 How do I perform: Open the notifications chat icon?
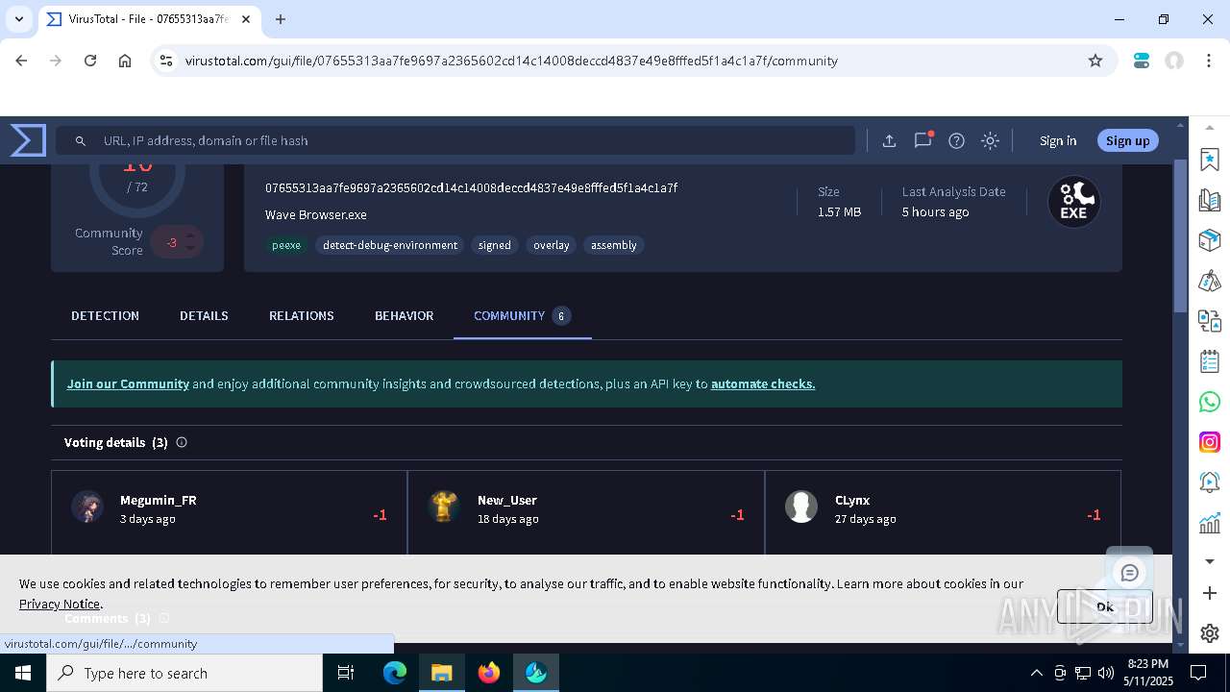coord(923,139)
